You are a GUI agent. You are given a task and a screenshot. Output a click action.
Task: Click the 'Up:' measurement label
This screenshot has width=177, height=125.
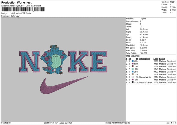pyautogui.click(x=127, y=34)
